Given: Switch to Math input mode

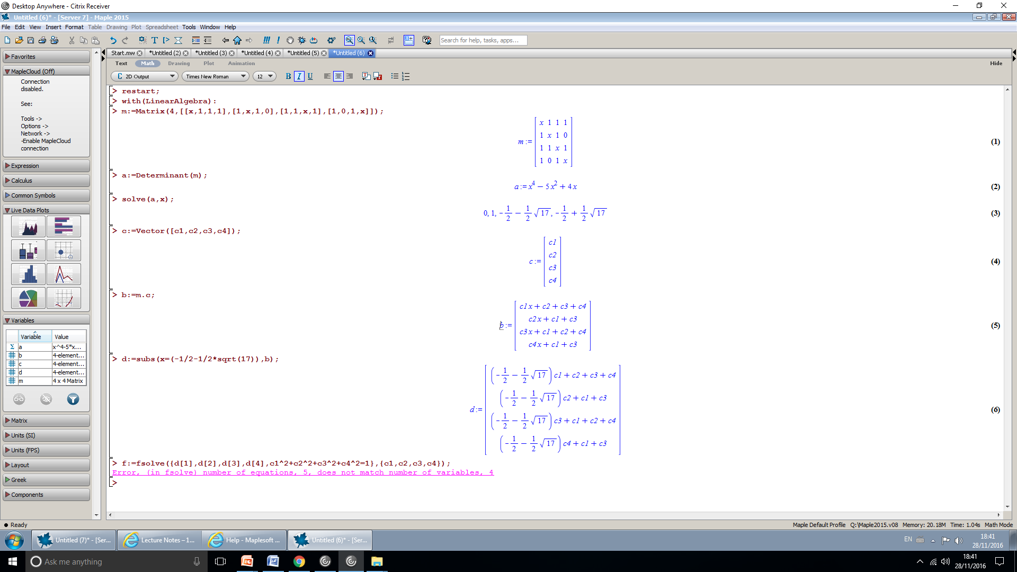Looking at the screenshot, I should pyautogui.click(x=148, y=64).
